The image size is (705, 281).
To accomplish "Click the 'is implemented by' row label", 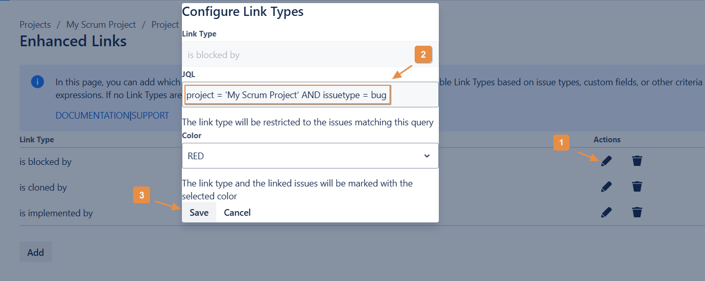I will [x=56, y=213].
